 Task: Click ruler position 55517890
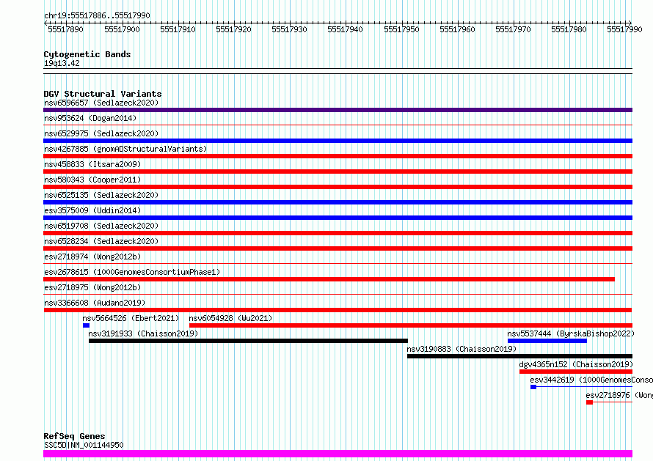pos(65,29)
